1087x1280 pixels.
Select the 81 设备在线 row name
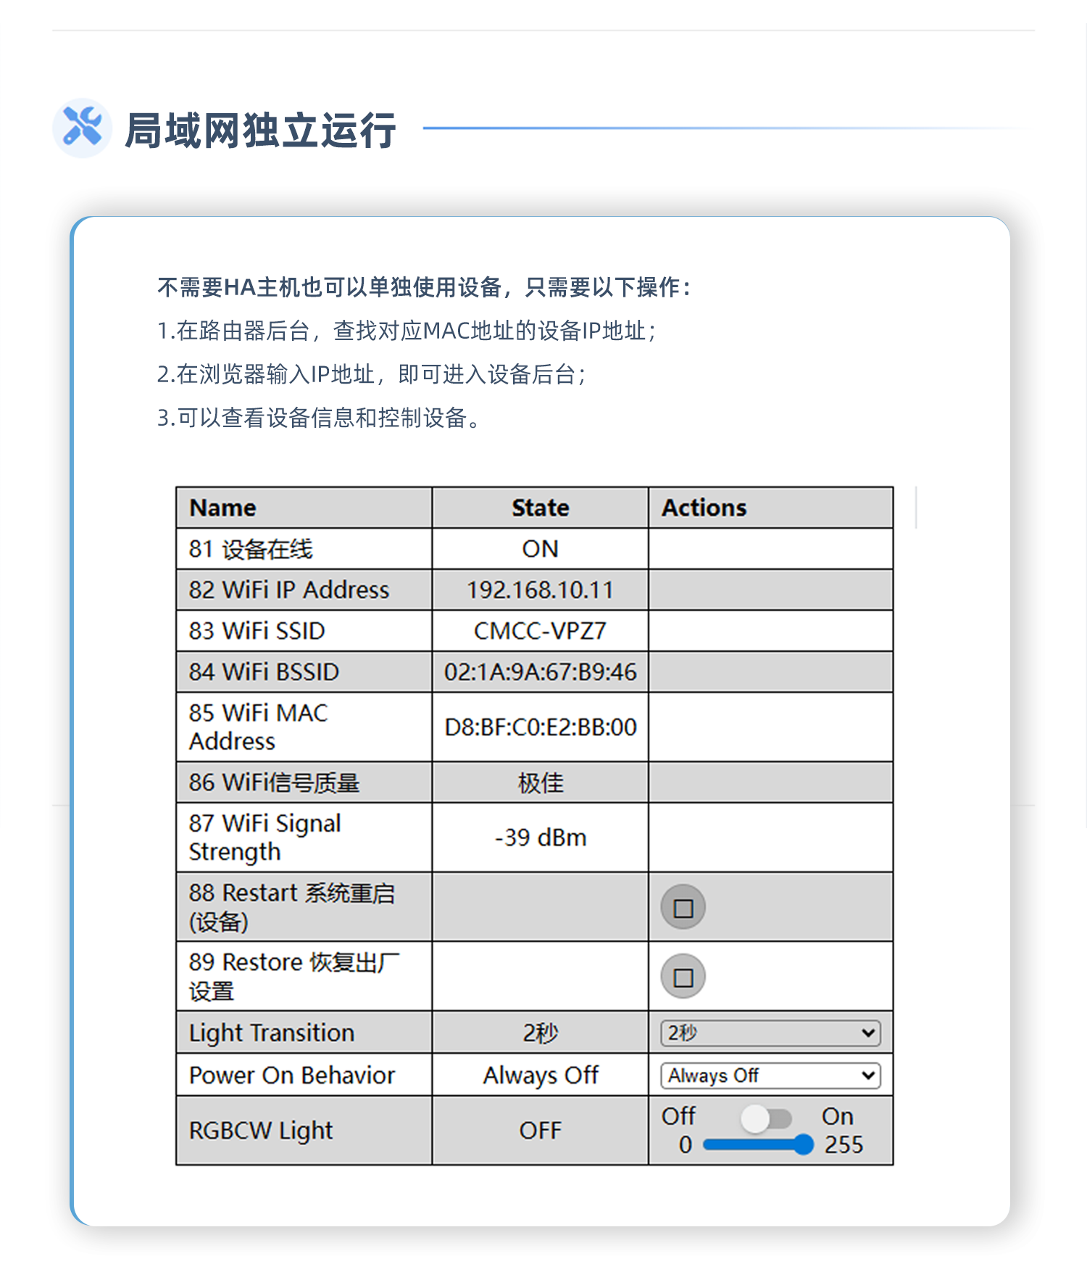(251, 549)
